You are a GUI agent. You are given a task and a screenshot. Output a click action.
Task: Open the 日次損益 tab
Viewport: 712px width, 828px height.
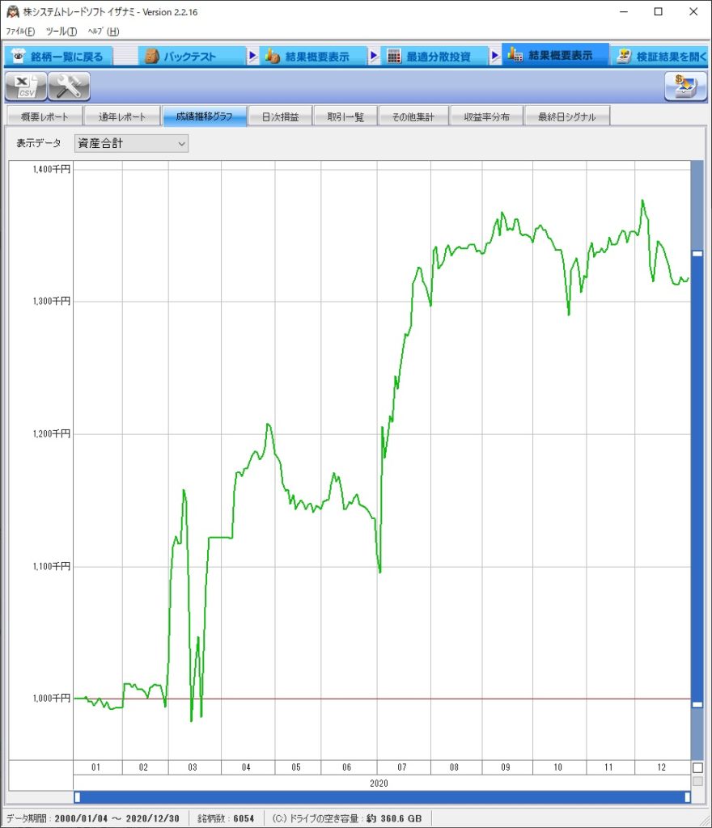(x=280, y=117)
